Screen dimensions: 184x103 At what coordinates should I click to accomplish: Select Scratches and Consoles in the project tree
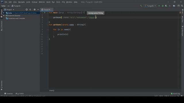16,18
